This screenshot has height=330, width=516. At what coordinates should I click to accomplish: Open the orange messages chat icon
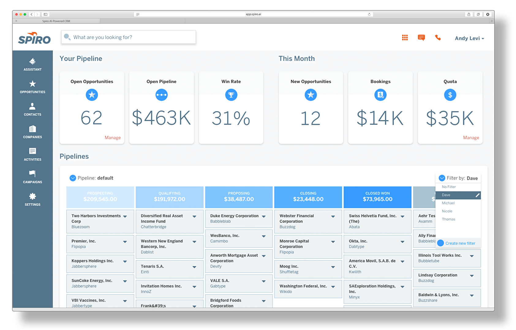tap(421, 38)
